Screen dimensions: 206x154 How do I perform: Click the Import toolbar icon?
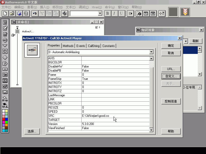26,14
